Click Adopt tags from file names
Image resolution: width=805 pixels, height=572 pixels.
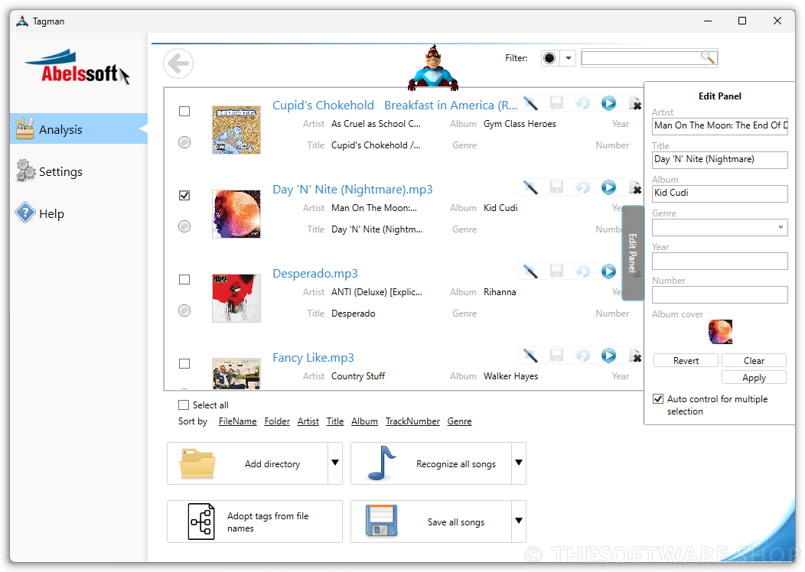[255, 522]
